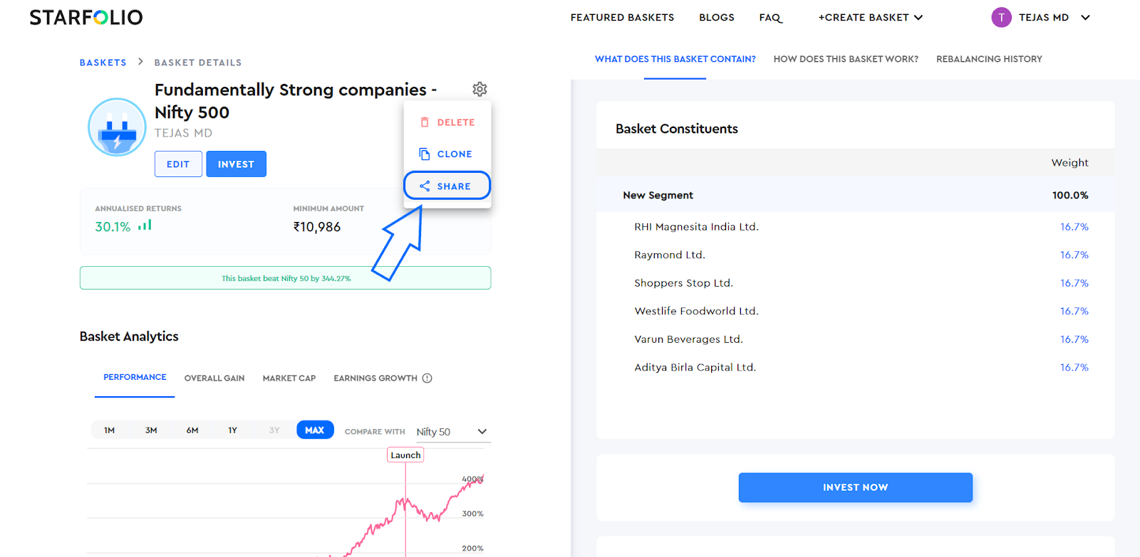Click Aditya Birla Capital Ltd. constituent

point(695,367)
